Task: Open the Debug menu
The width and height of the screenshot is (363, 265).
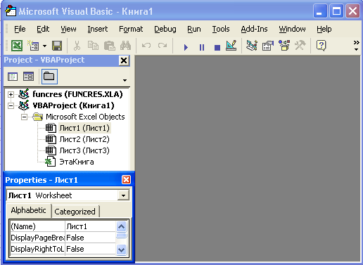Action: pyautogui.click(x=165, y=29)
